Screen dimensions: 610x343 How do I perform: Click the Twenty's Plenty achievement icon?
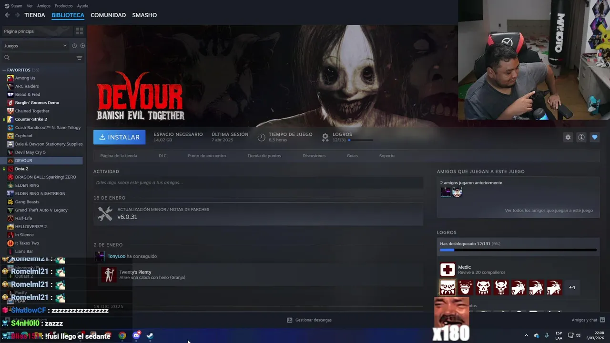coord(109,274)
